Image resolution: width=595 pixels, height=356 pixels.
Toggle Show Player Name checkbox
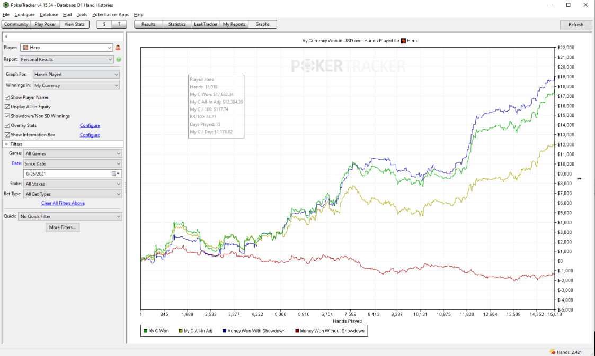tap(7, 97)
